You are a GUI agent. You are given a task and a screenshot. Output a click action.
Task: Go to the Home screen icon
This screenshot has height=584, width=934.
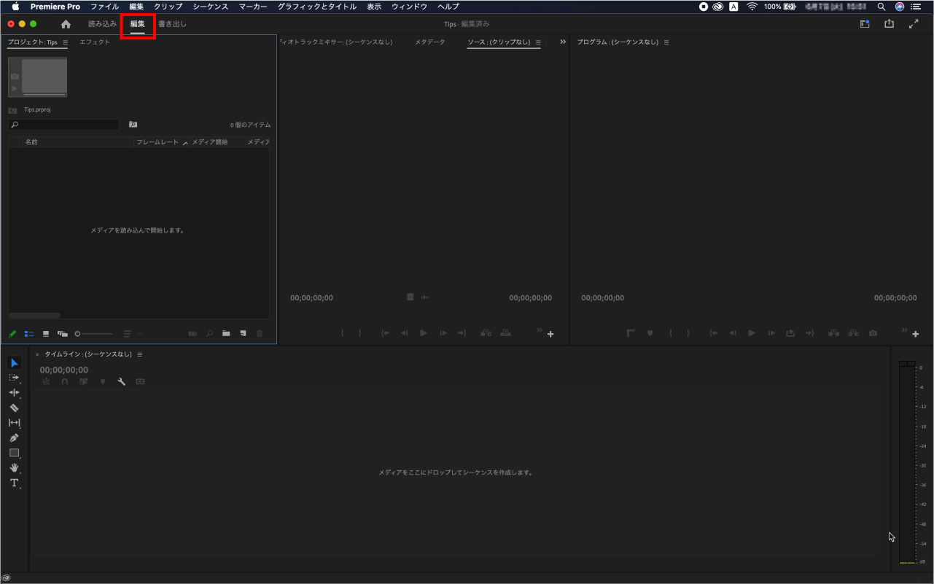coord(66,24)
